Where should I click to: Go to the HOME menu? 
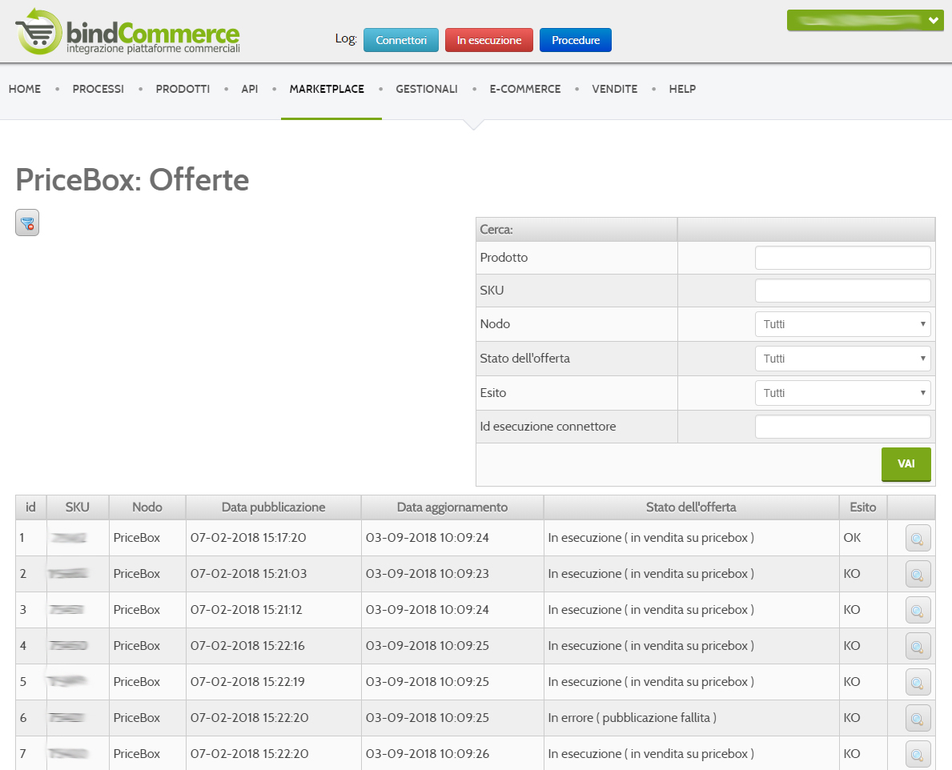click(x=25, y=89)
